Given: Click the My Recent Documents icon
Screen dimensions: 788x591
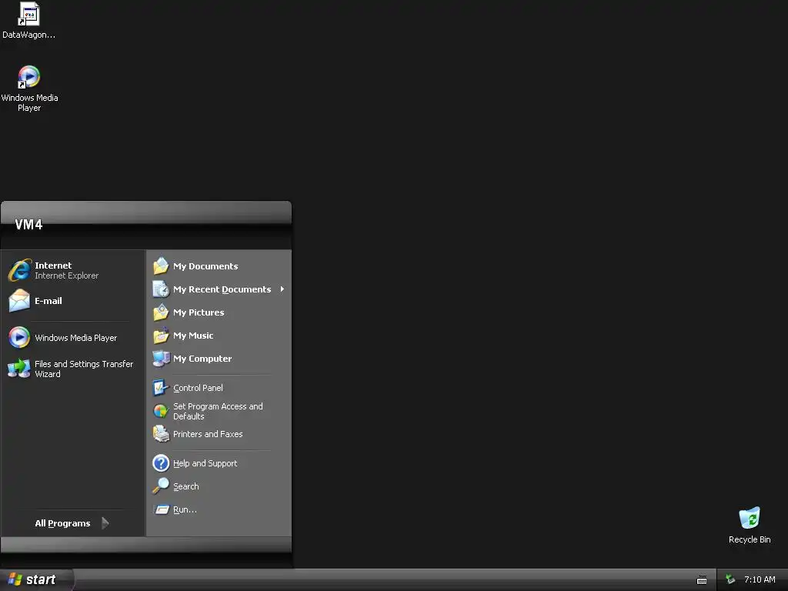Looking at the screenshot, I should click(x=161, y=289).
